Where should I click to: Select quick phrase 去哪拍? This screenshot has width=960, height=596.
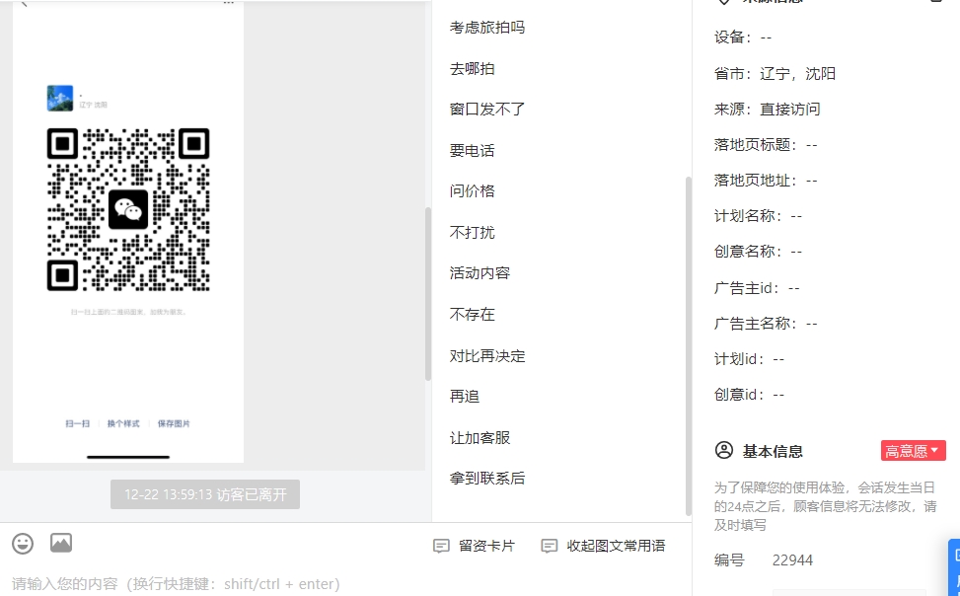point(472,69)
